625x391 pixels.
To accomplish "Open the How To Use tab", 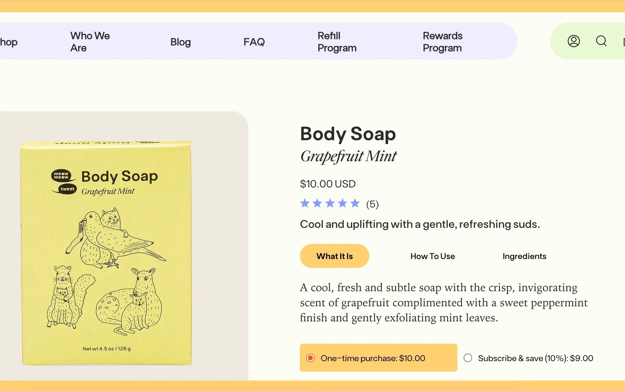I will pyautogui.click(x=432, y=256).
